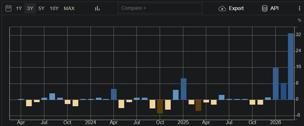Viewport: 304px width, 126px height.
Task: Click the January 2025 bar near 10
Action: (184, 89)
